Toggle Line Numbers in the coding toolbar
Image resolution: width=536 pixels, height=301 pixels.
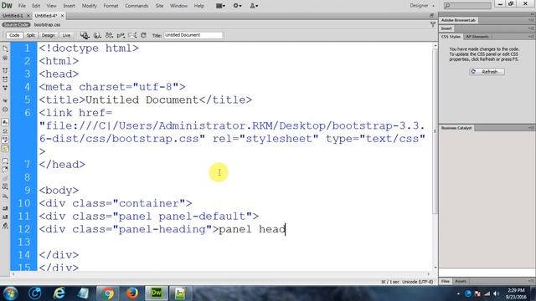[5, 122]
